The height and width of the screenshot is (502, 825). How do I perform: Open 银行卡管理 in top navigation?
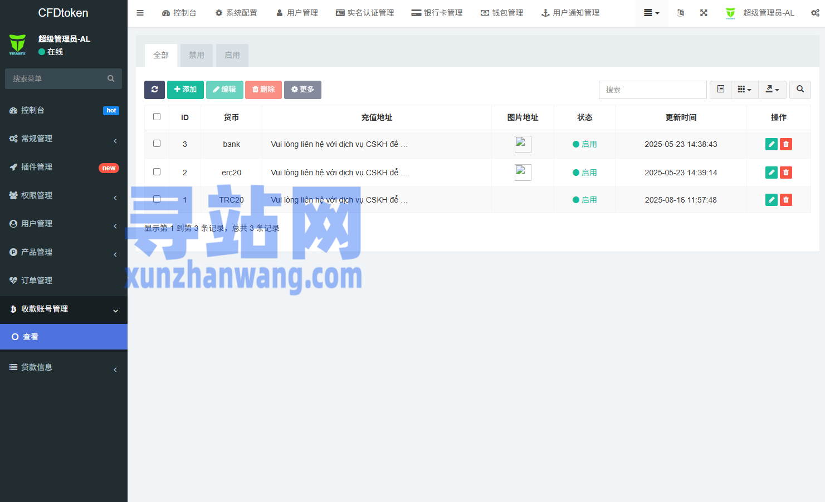click(x=437, y=13)
